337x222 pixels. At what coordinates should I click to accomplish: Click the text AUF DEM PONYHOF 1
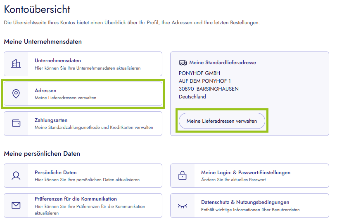204,81
